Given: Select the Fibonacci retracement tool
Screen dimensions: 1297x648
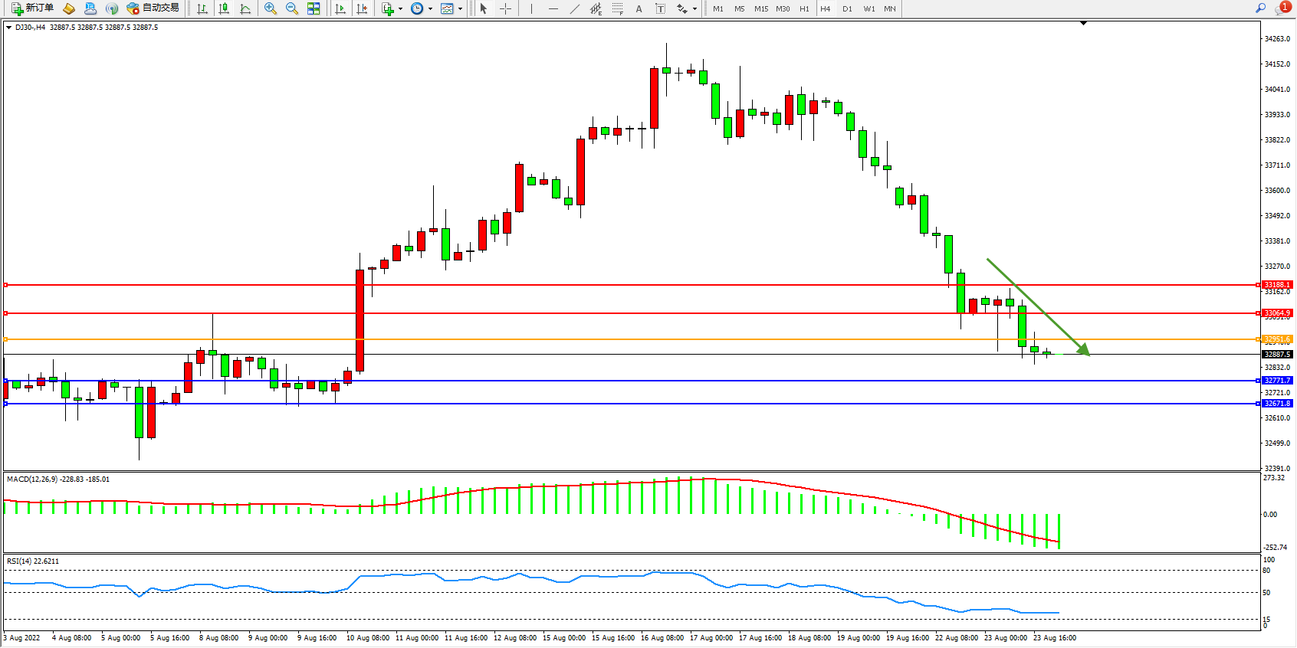Looking at the screenshot, I should (618, 8).
